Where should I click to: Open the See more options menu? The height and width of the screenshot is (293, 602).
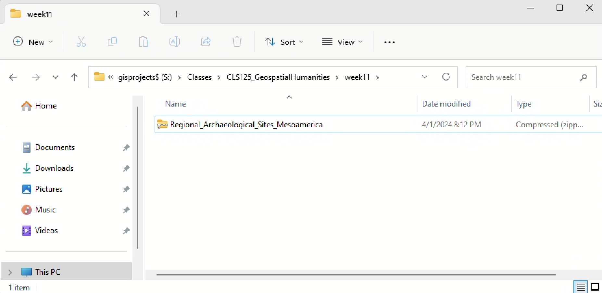pos(389,42)
